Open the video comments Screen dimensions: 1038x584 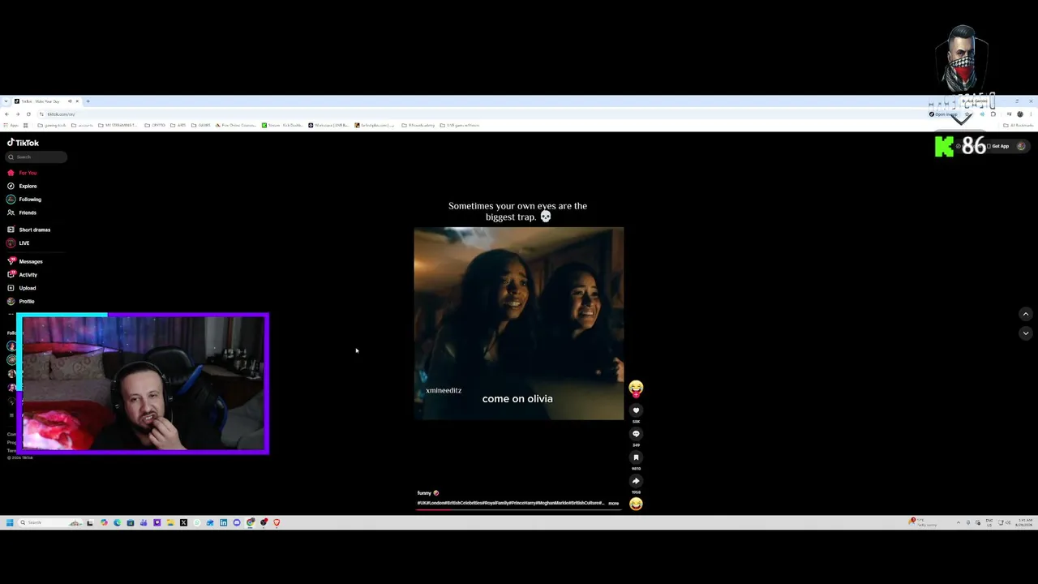[636, 434]
